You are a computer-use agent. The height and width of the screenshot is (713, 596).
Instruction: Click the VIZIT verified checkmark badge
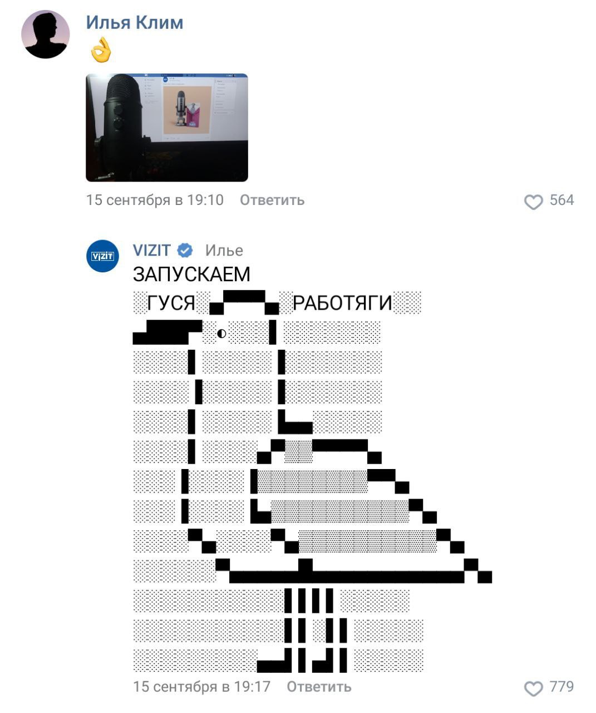point(184,251)
